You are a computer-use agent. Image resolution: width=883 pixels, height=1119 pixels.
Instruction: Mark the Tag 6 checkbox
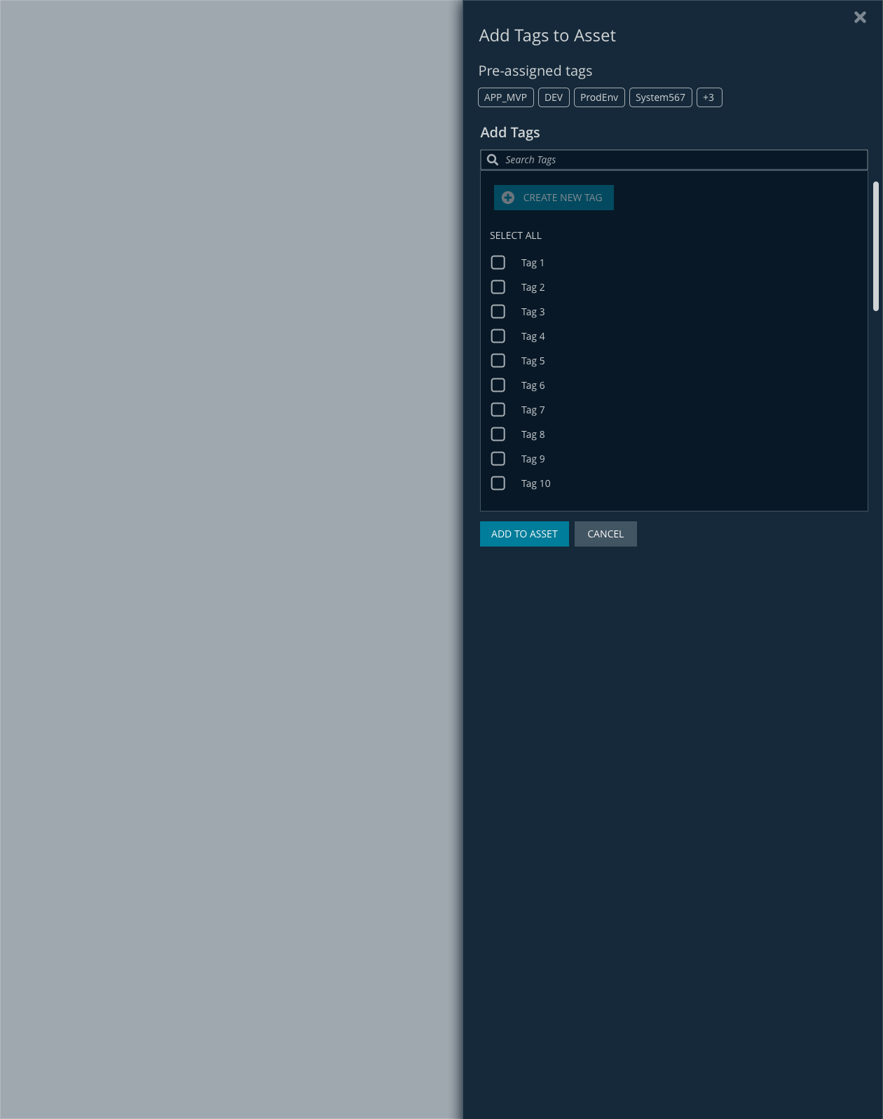point(498,385)
